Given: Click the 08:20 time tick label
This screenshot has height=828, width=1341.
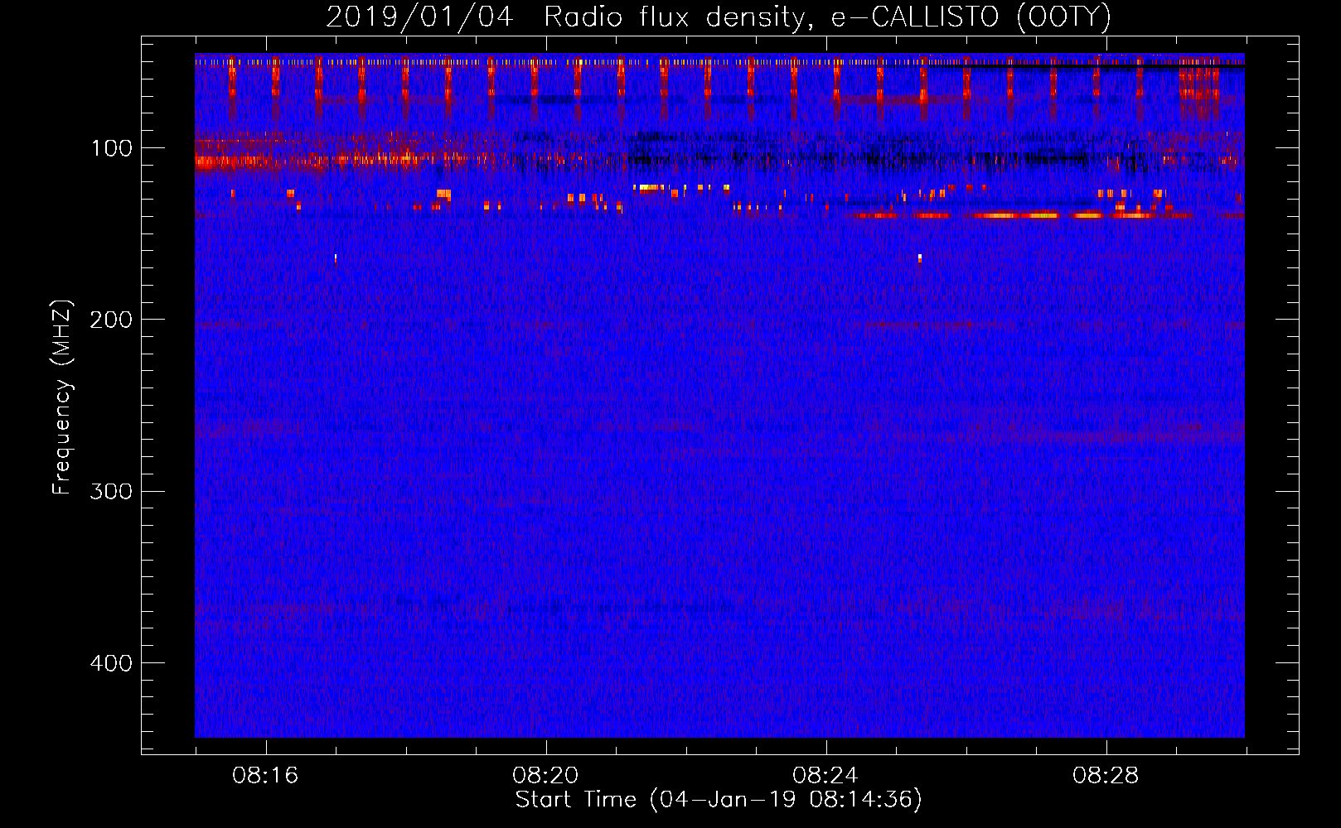Looking at the screenshot, I should (545, 776).
